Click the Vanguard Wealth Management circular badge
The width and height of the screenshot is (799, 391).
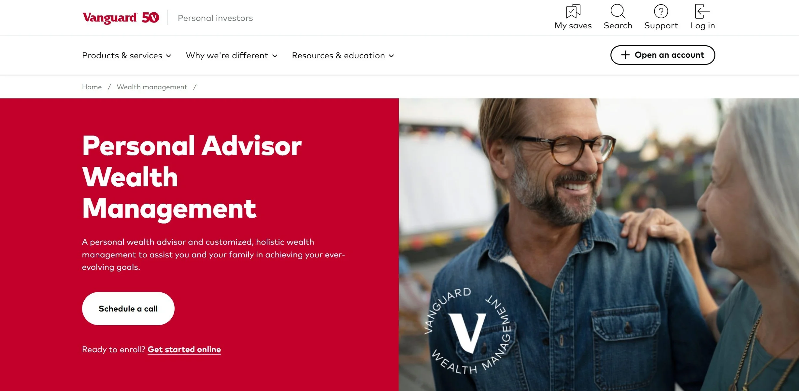click(x=468, y=331)
